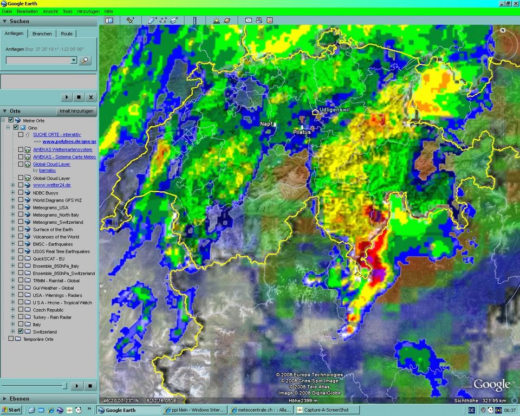Open the barnabu author link
This screenshot has height=416, width=520.
pos(48,170)
